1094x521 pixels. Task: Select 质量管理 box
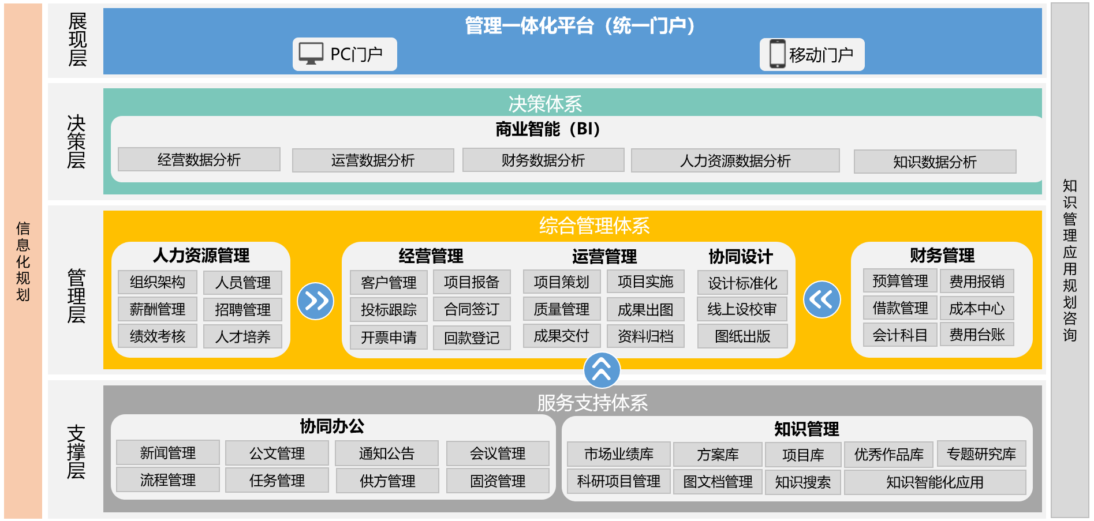point(562,309)
